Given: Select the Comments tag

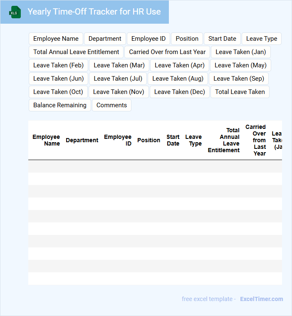Looking at the screenshot, I should pos(111,105).
